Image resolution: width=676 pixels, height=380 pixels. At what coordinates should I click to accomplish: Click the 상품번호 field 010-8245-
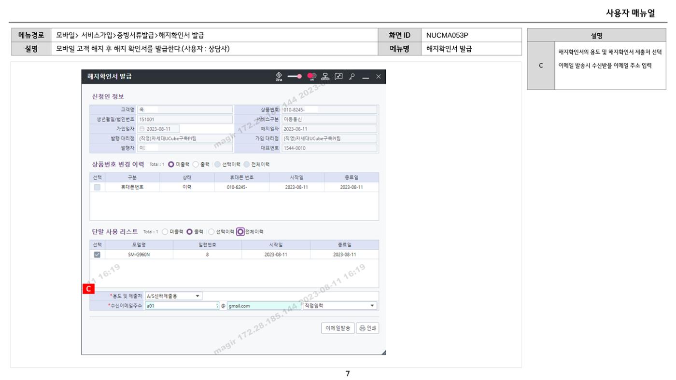pyautogui.click(x=329, y=109)
